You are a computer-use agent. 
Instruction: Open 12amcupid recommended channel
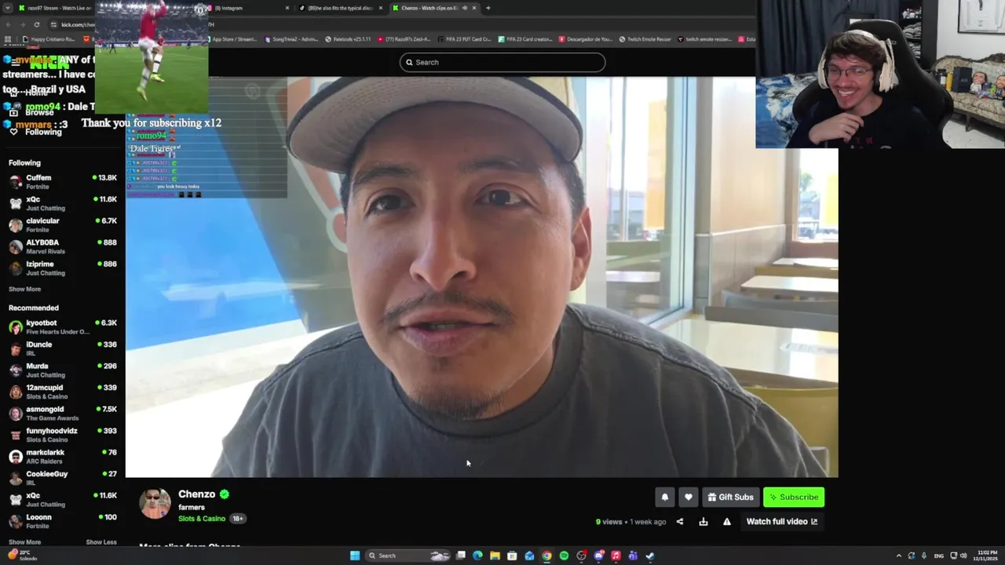pyautogui.click(x=63, y=392)
